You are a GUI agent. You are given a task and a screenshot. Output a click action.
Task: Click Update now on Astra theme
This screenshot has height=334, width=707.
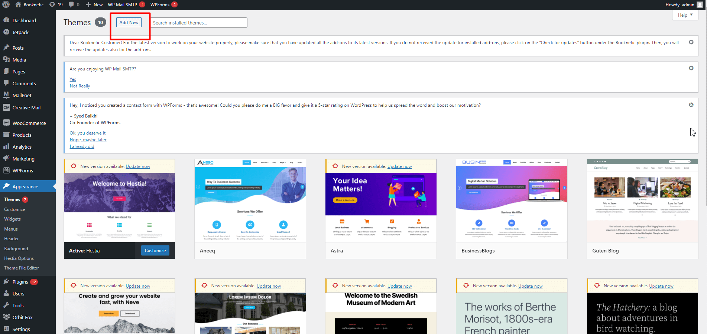pyautogui.click(x=399, y=166)
